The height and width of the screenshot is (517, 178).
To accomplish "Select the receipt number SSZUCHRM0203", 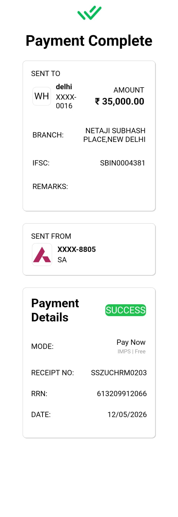I will (119, 373).
